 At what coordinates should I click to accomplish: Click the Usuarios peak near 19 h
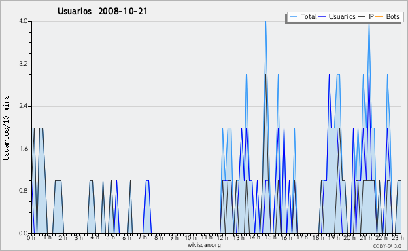coord(329,75)
